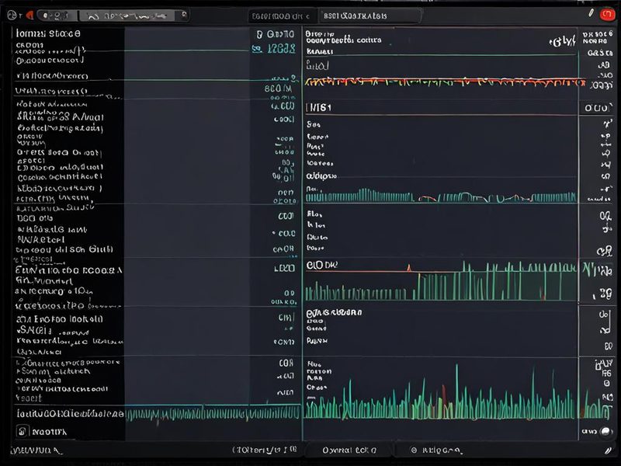The image size is (621, 466).
Task: Select the middle status bar tab
Action: pos(349,450)
